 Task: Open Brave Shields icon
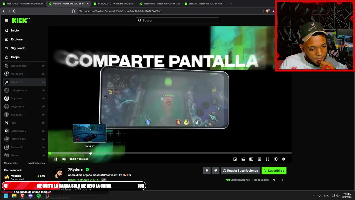[267, 11]
